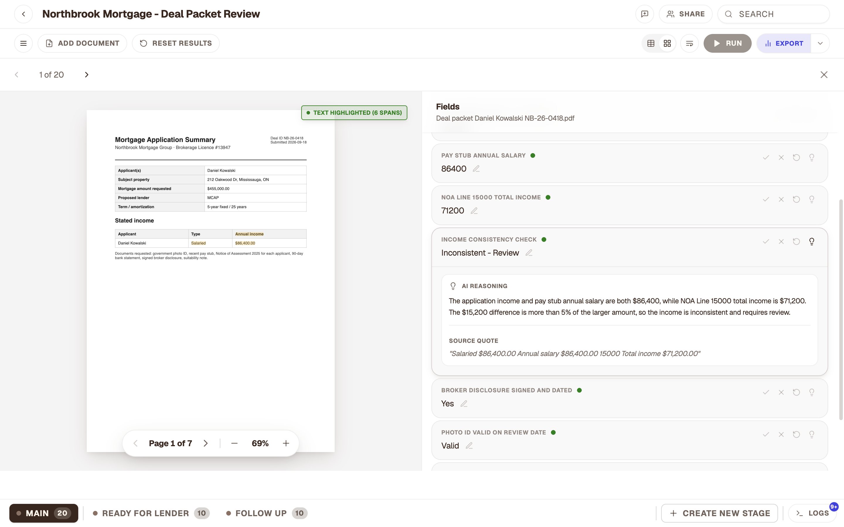
Task: Click Create New Stage button
Action: point(719,513)
